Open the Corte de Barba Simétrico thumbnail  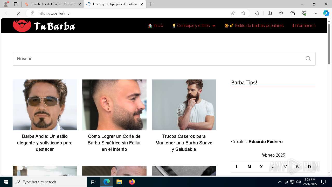point(114,105)
